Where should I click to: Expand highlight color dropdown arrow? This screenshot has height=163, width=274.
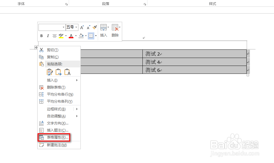tap(66, 36)
